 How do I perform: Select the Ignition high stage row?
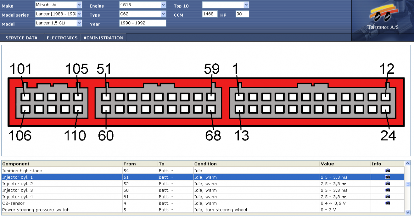coord(203,170)
